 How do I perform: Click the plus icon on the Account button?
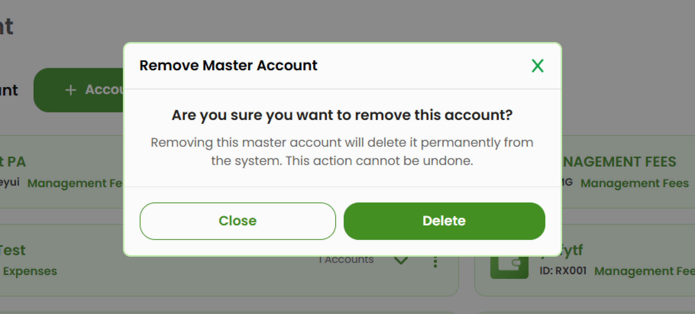pyautogui.click(x=71, y=90)
